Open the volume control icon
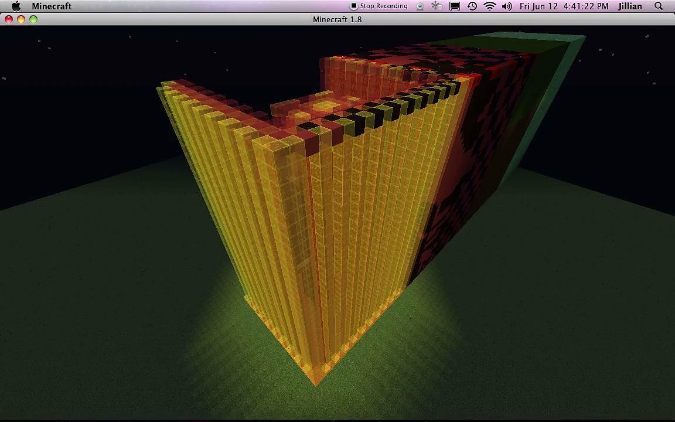The image size is (675, 422). point(507,6)
